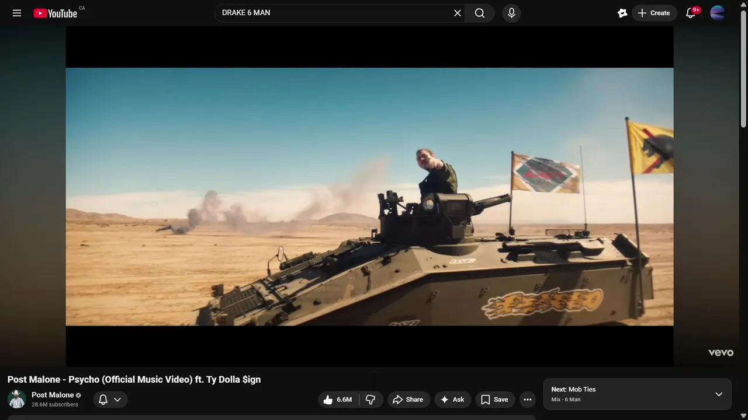Open the sparkle icon beside Create
748x420 pixels.
click(622, 13)
